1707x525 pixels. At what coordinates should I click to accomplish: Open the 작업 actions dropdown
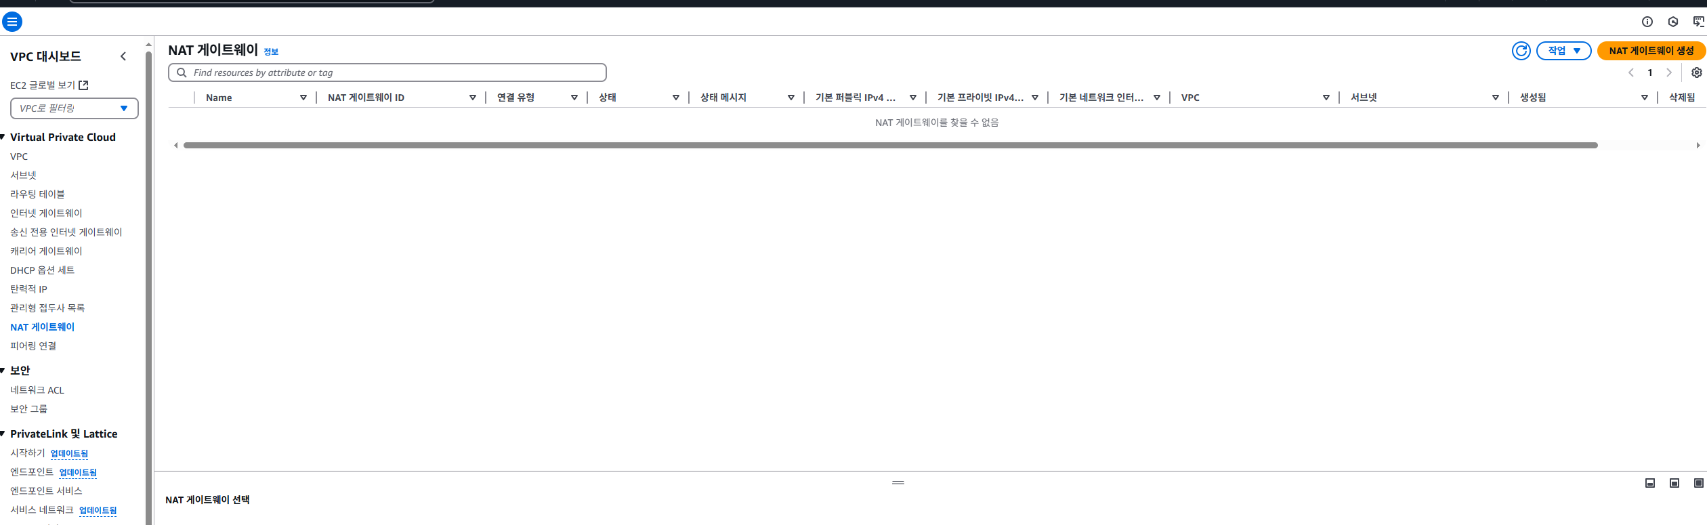click(1563, 51)
